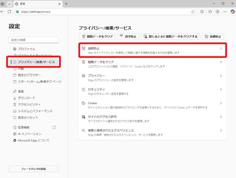Click the 誤字防止 quick button at top
236x178 pixels.
pyautogui.click(x=128, y=37)
